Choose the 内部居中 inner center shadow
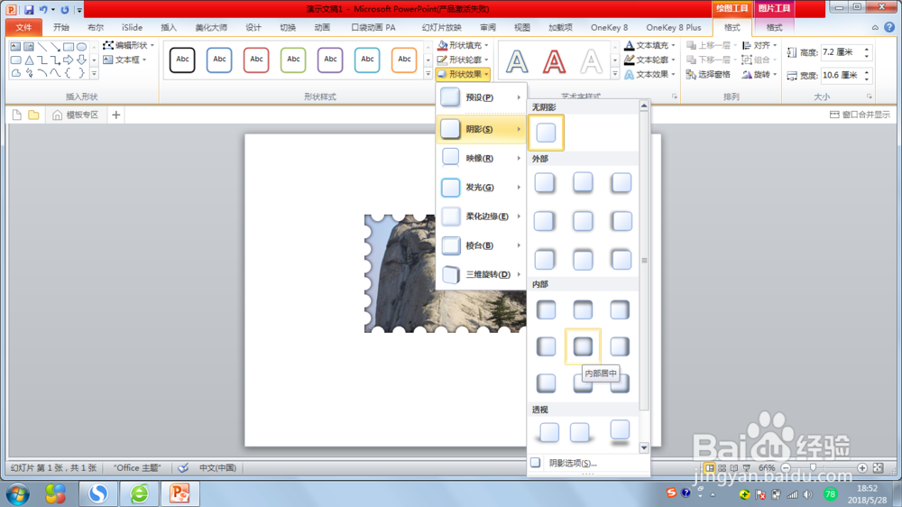The image size is (902, 507). tap(583, 346)
